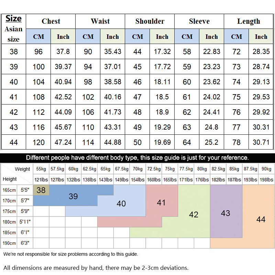Click the 190cm height row label

[x=9, y=243]
